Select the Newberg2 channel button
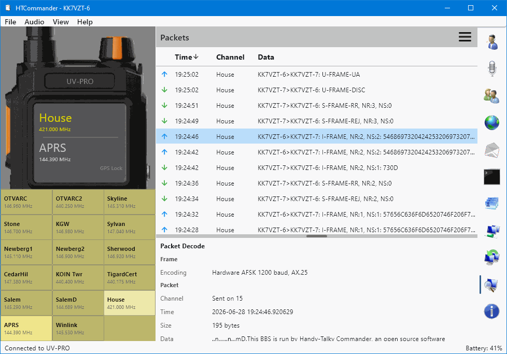The image size is (507, 354). click(78, 252)
